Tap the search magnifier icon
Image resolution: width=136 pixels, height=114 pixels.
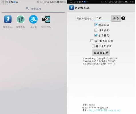pyautogui.click(x=27, y=9)
